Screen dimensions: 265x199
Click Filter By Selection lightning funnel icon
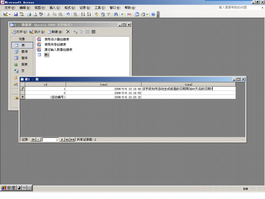coord(97,15)
